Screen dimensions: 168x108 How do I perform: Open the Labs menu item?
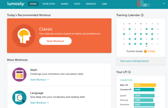[104, 4]
